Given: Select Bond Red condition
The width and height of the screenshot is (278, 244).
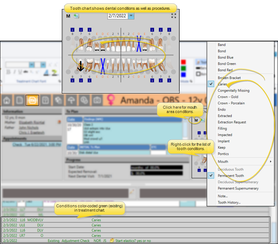Looking at the screenshot, I should 225,70.
